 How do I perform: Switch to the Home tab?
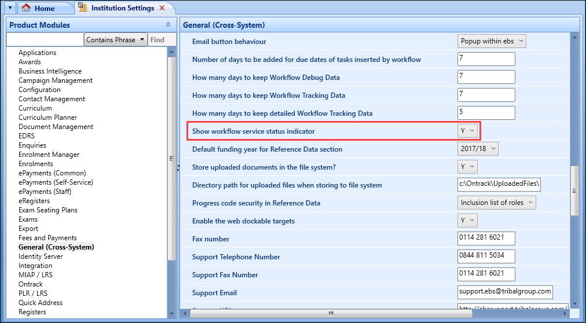point(45,8)
